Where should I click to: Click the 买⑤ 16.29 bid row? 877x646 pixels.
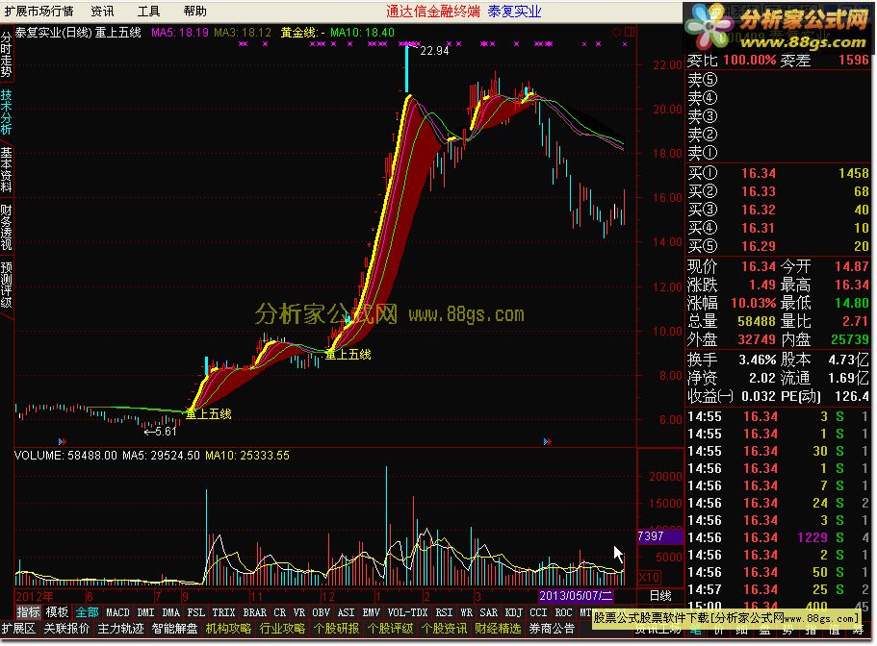[778, 246]
